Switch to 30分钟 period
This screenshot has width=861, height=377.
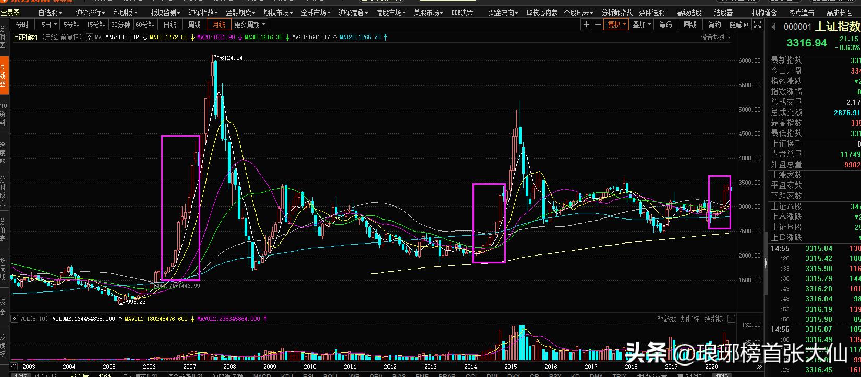tap(120, 25)
